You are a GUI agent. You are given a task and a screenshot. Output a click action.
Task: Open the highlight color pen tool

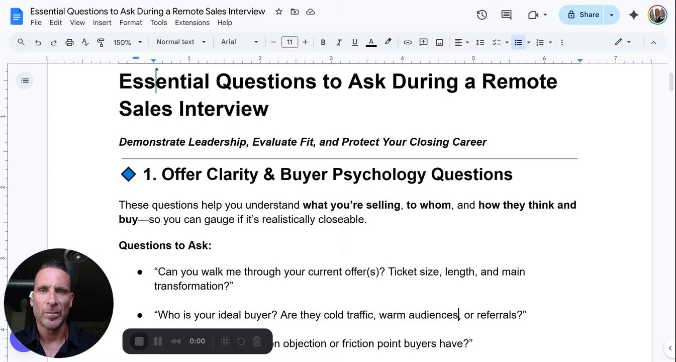click(x=388, y=42)
